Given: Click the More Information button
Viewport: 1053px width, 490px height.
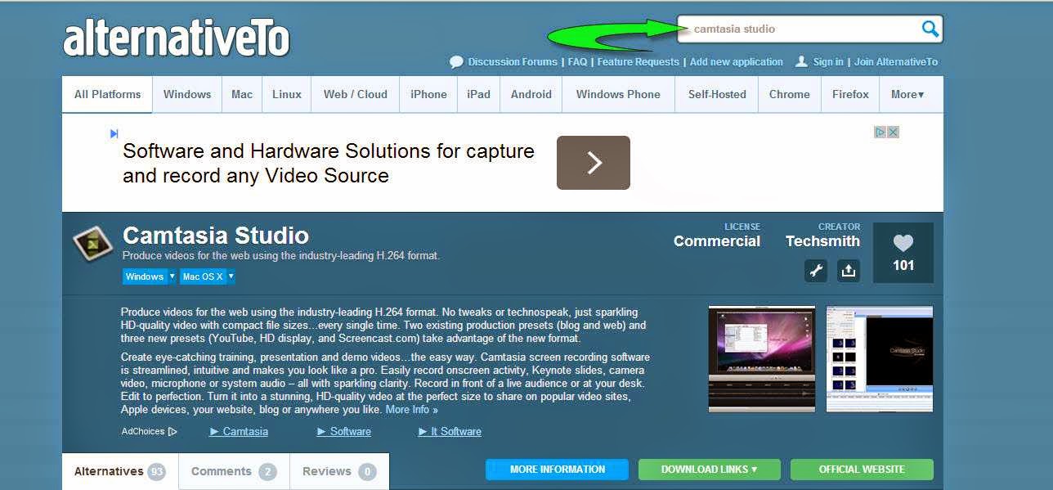Looking at the screenshot, I should click(557, 470).
